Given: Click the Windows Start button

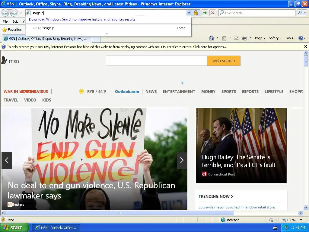Looking at the screenshot, I should [x=14, y=228].
